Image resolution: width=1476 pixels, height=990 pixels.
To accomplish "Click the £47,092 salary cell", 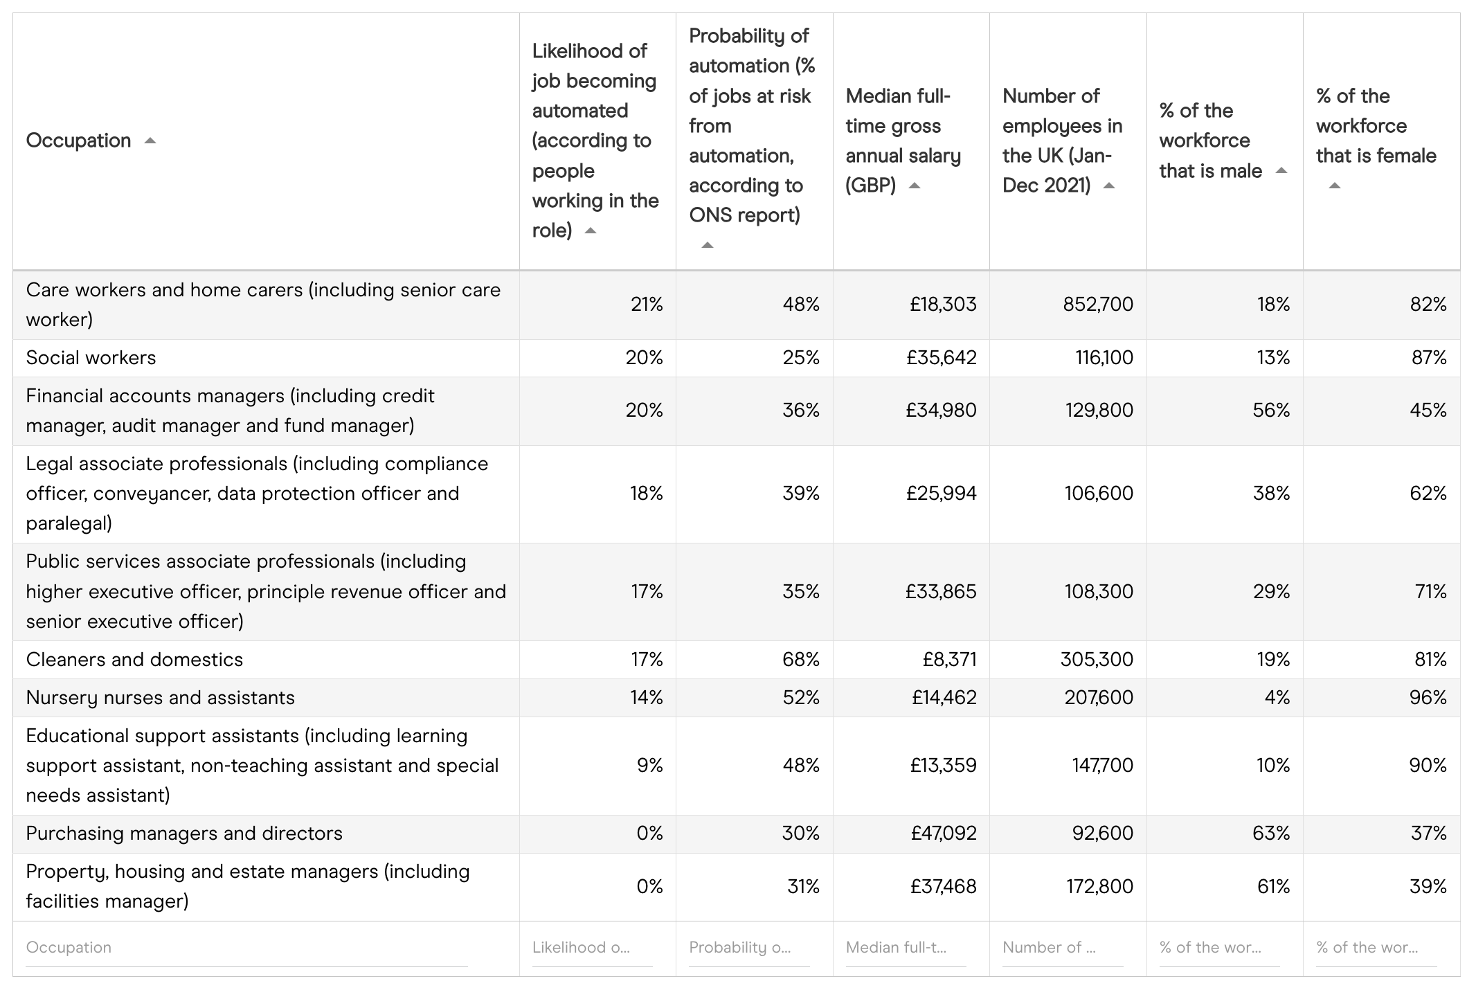I will [x=944, y=834].
